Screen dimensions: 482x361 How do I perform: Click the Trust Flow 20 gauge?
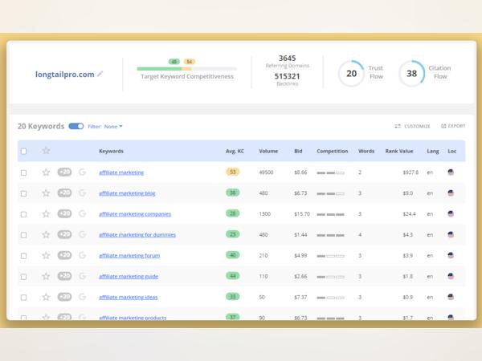pos(351,73)
